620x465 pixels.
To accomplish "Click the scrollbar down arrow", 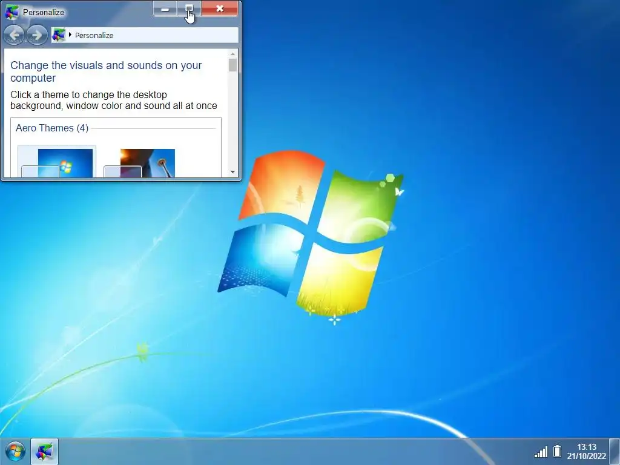I will click(x=232, y=171).
